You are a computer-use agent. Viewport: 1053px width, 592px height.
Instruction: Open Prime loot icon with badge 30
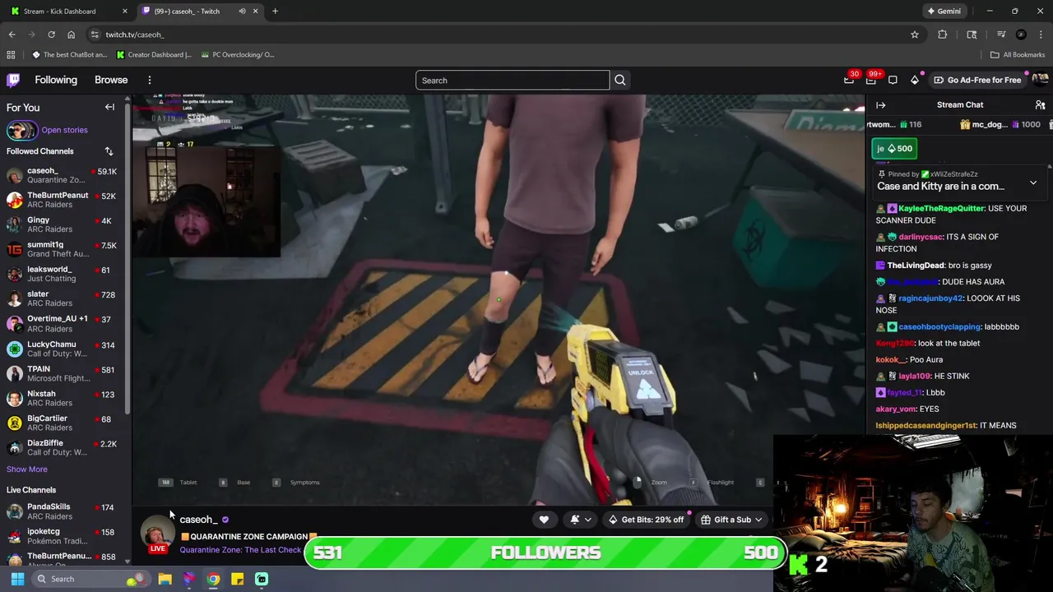click(849, 80)
